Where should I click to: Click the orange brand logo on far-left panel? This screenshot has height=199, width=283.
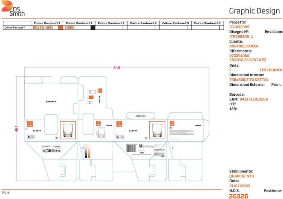(x=30, y=124)
